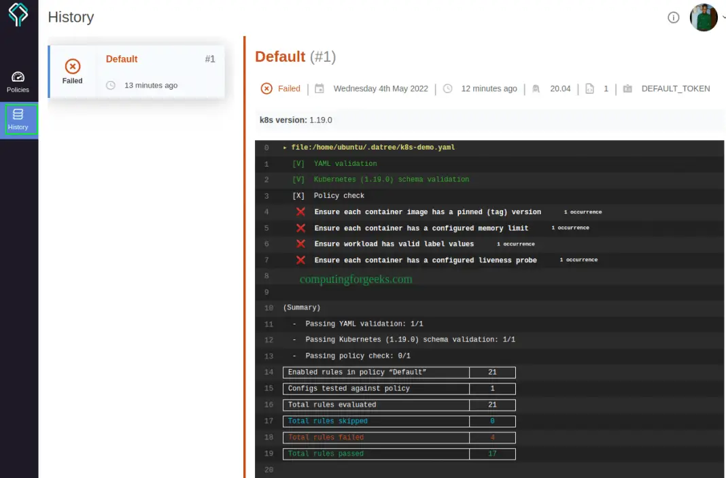Click the info icon in the top bar
This screenshot has height=478, width=726.
[673, 18]
